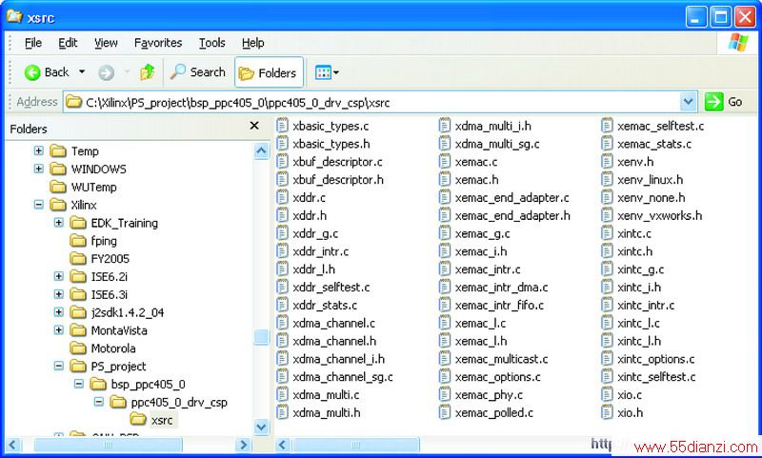Select file name xemac_phy.c

pos(489,395)
